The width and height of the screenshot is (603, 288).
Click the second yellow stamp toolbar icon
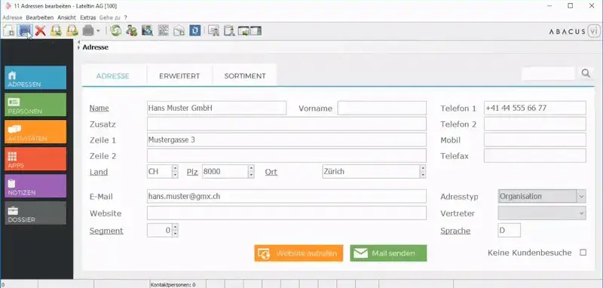tap(72, 31)
